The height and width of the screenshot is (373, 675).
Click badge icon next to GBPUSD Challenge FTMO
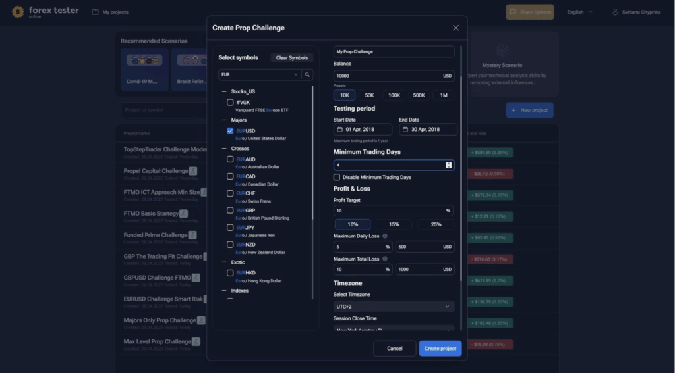(x=196, y=278)
